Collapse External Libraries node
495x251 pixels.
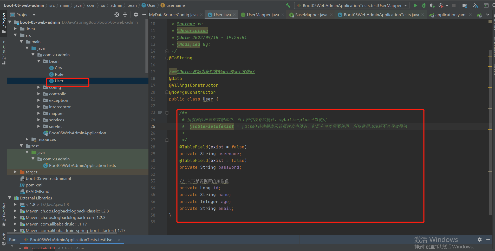10,198
